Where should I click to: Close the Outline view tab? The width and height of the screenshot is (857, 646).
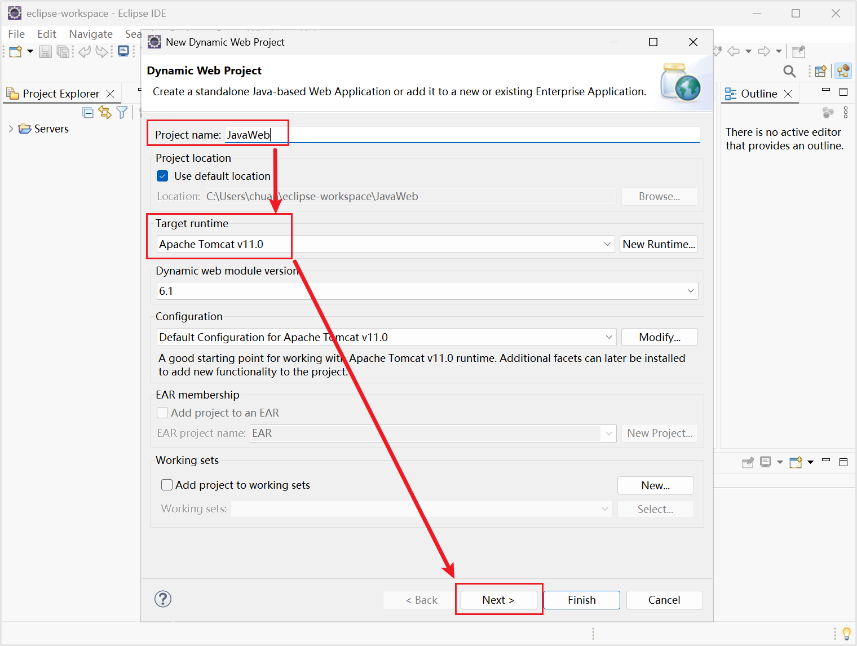[x=788, y=94]
